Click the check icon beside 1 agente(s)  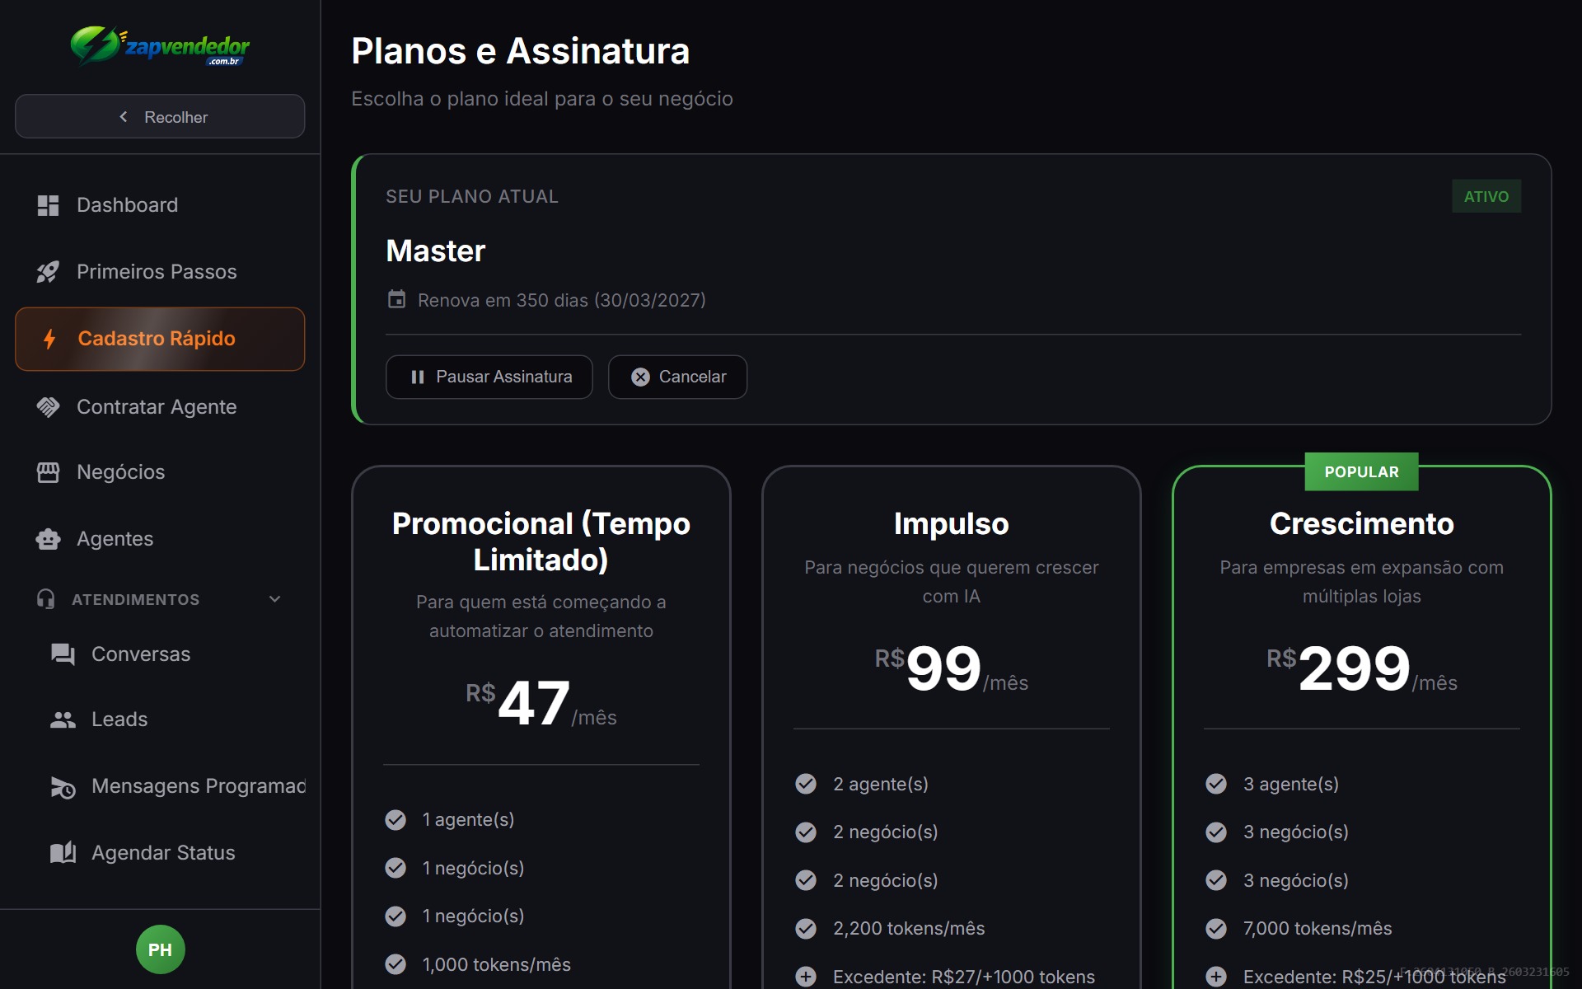(x=395, y=819)
